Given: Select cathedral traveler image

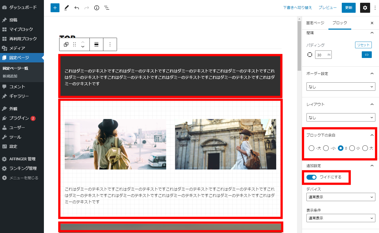Looking at the screenshot, I should coord(226,144).
